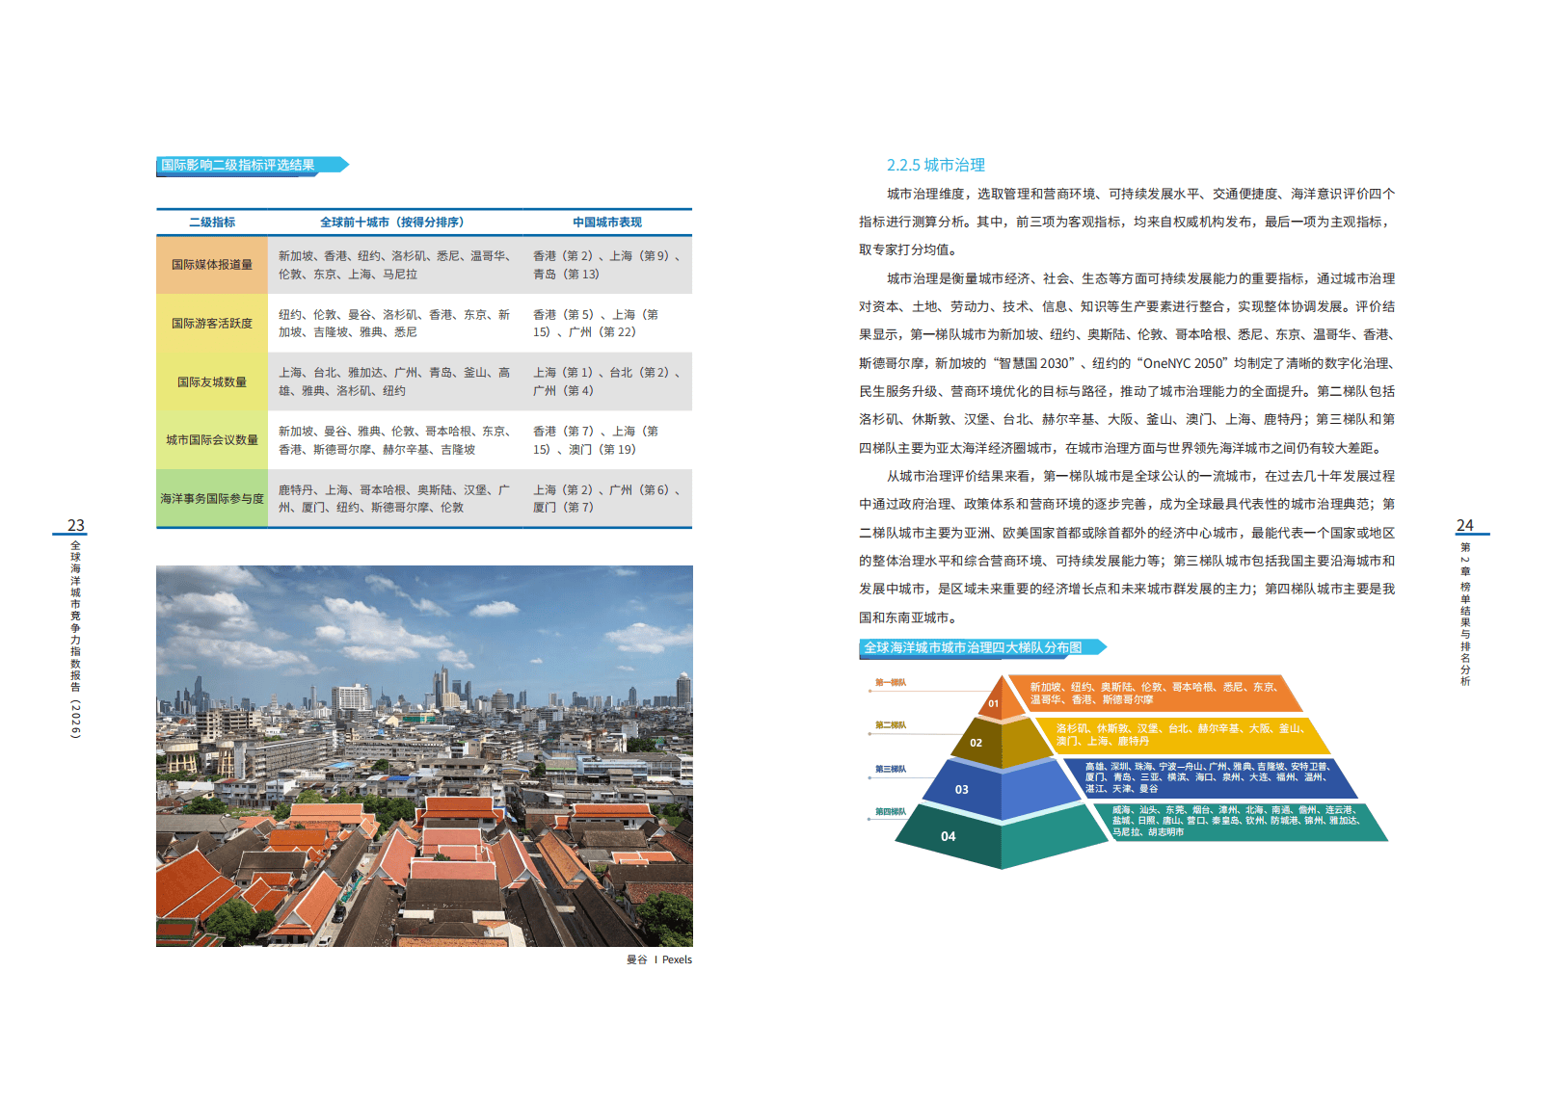Image resolution: width=1552 pixels, height=1103 pixels.
Task: Click pyramid label 第三梯队
Action: coord(891,770)
